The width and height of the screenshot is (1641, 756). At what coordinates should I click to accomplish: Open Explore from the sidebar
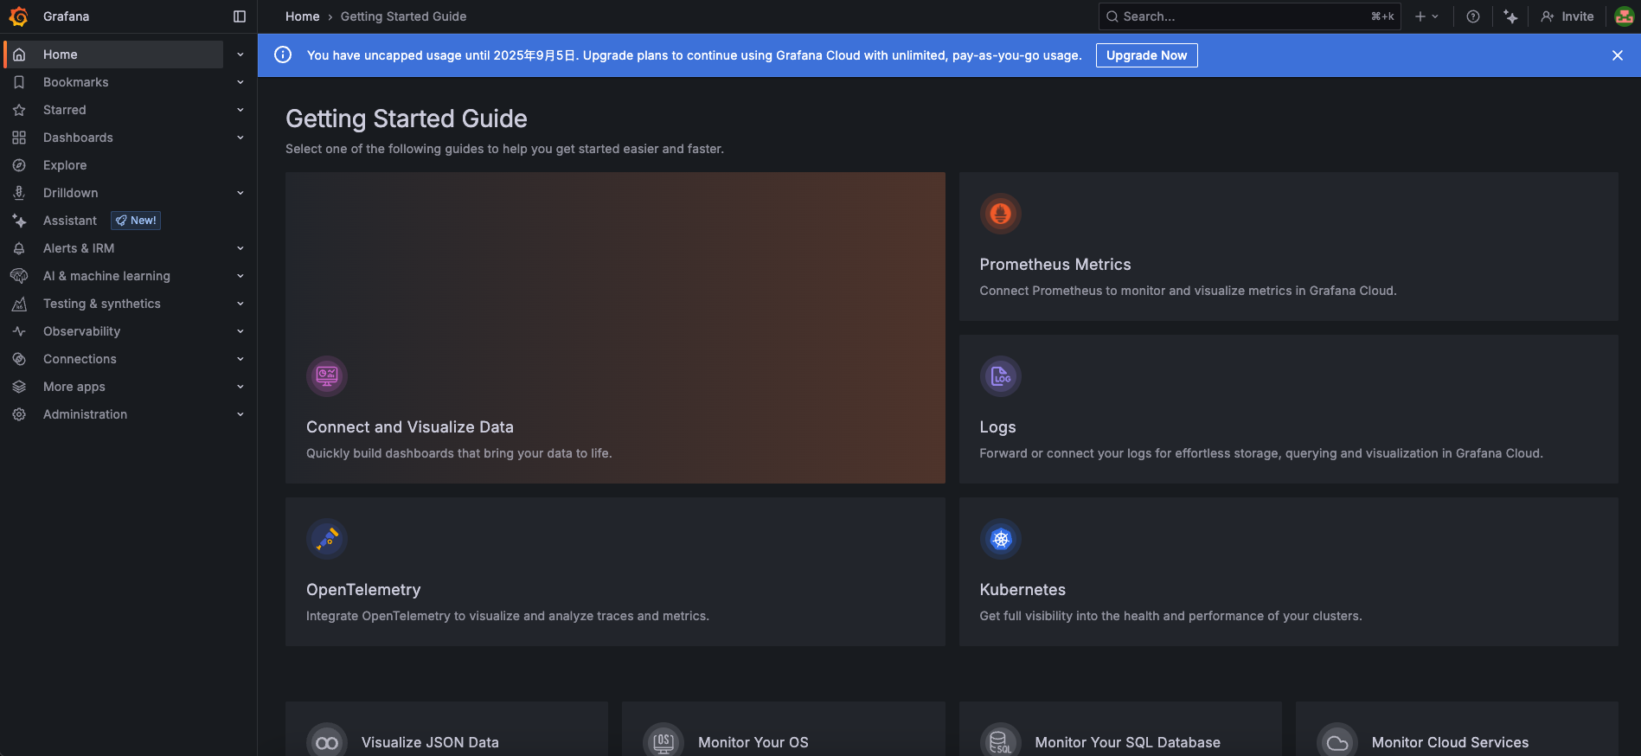65,165
